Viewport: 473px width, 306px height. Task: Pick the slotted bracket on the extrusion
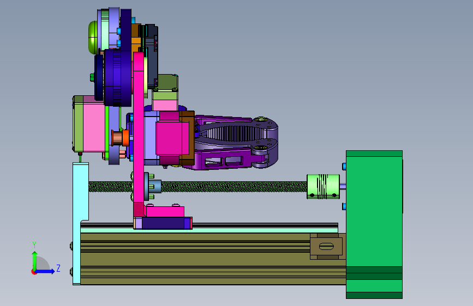(x=326, y=246)
